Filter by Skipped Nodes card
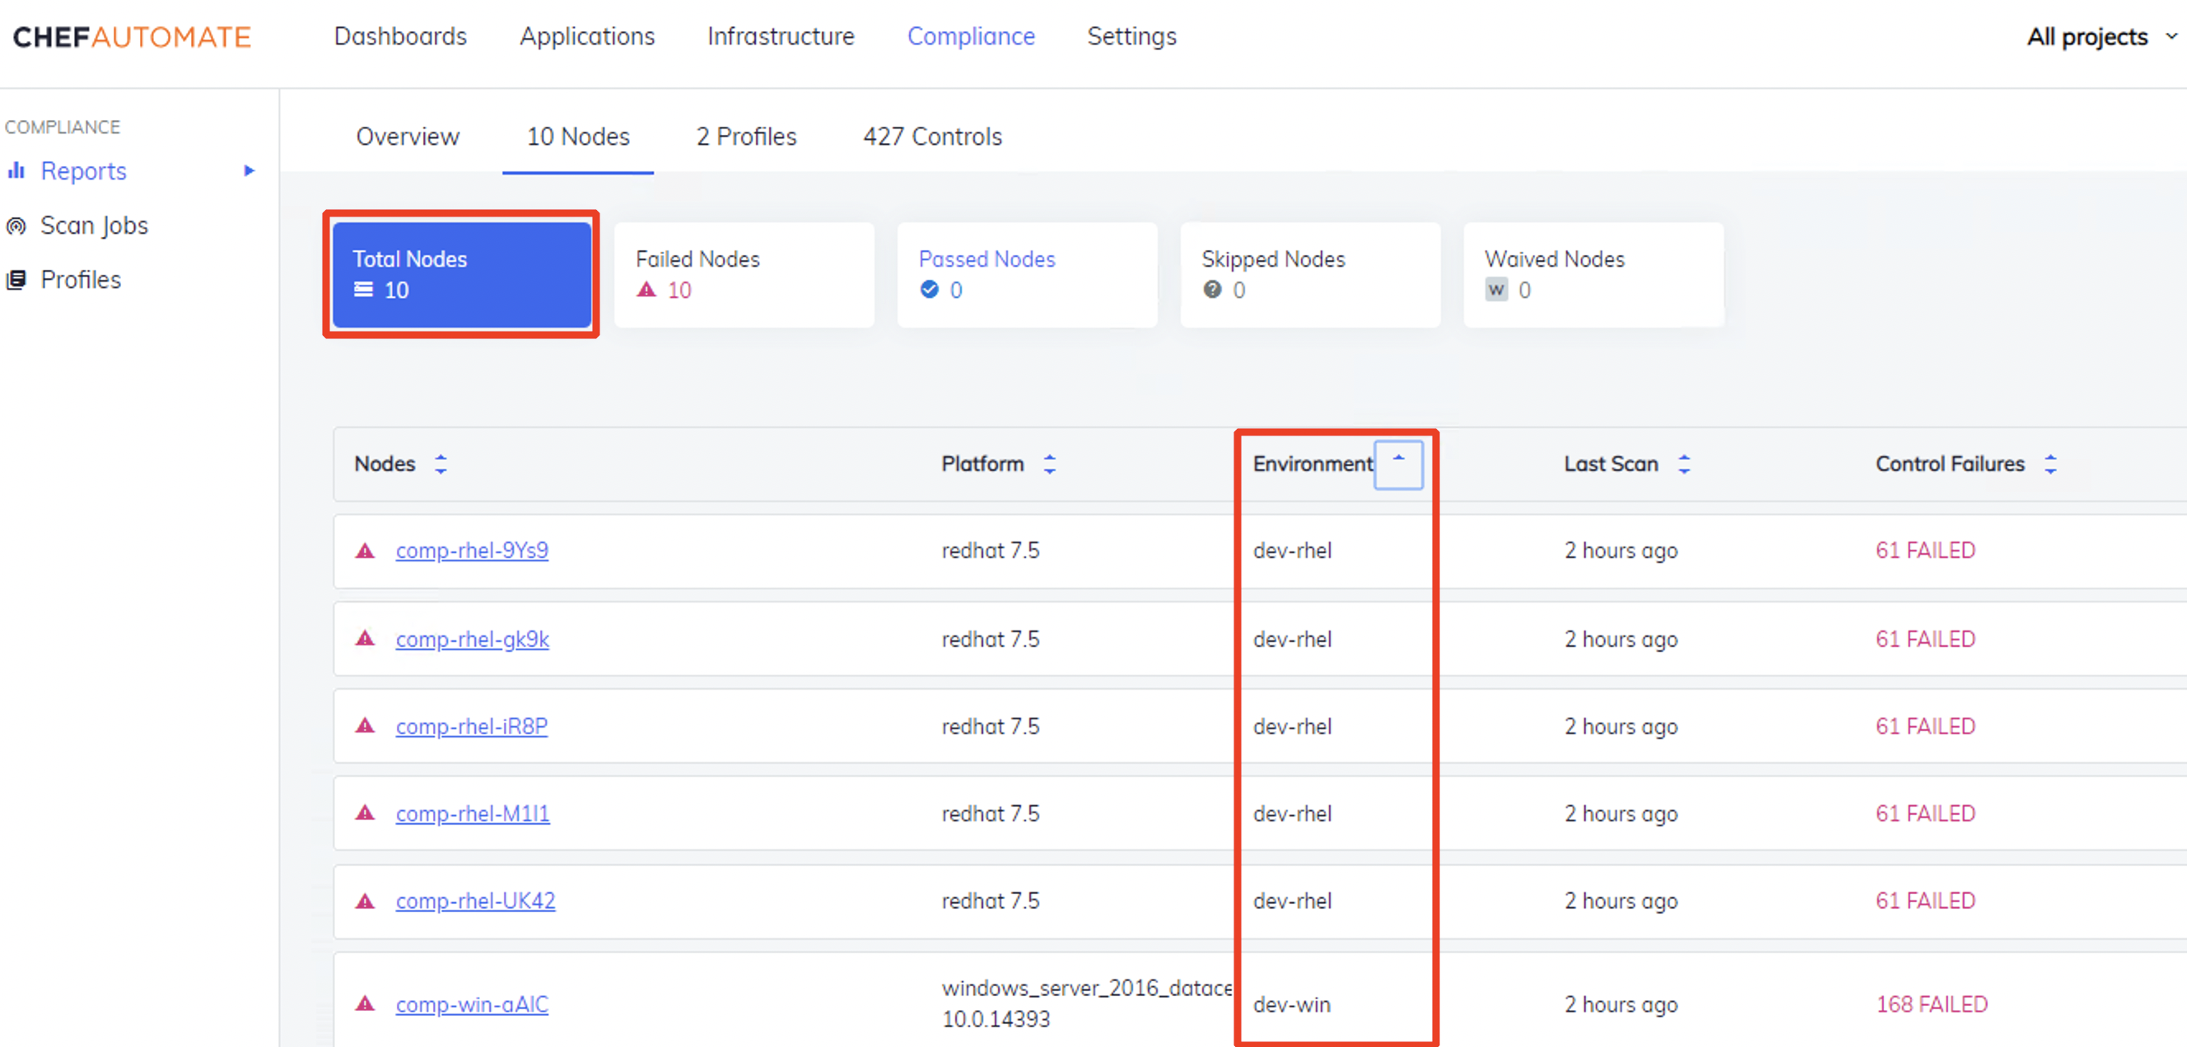This screenshot has width=2187, height=1047. click(1309, 274)
